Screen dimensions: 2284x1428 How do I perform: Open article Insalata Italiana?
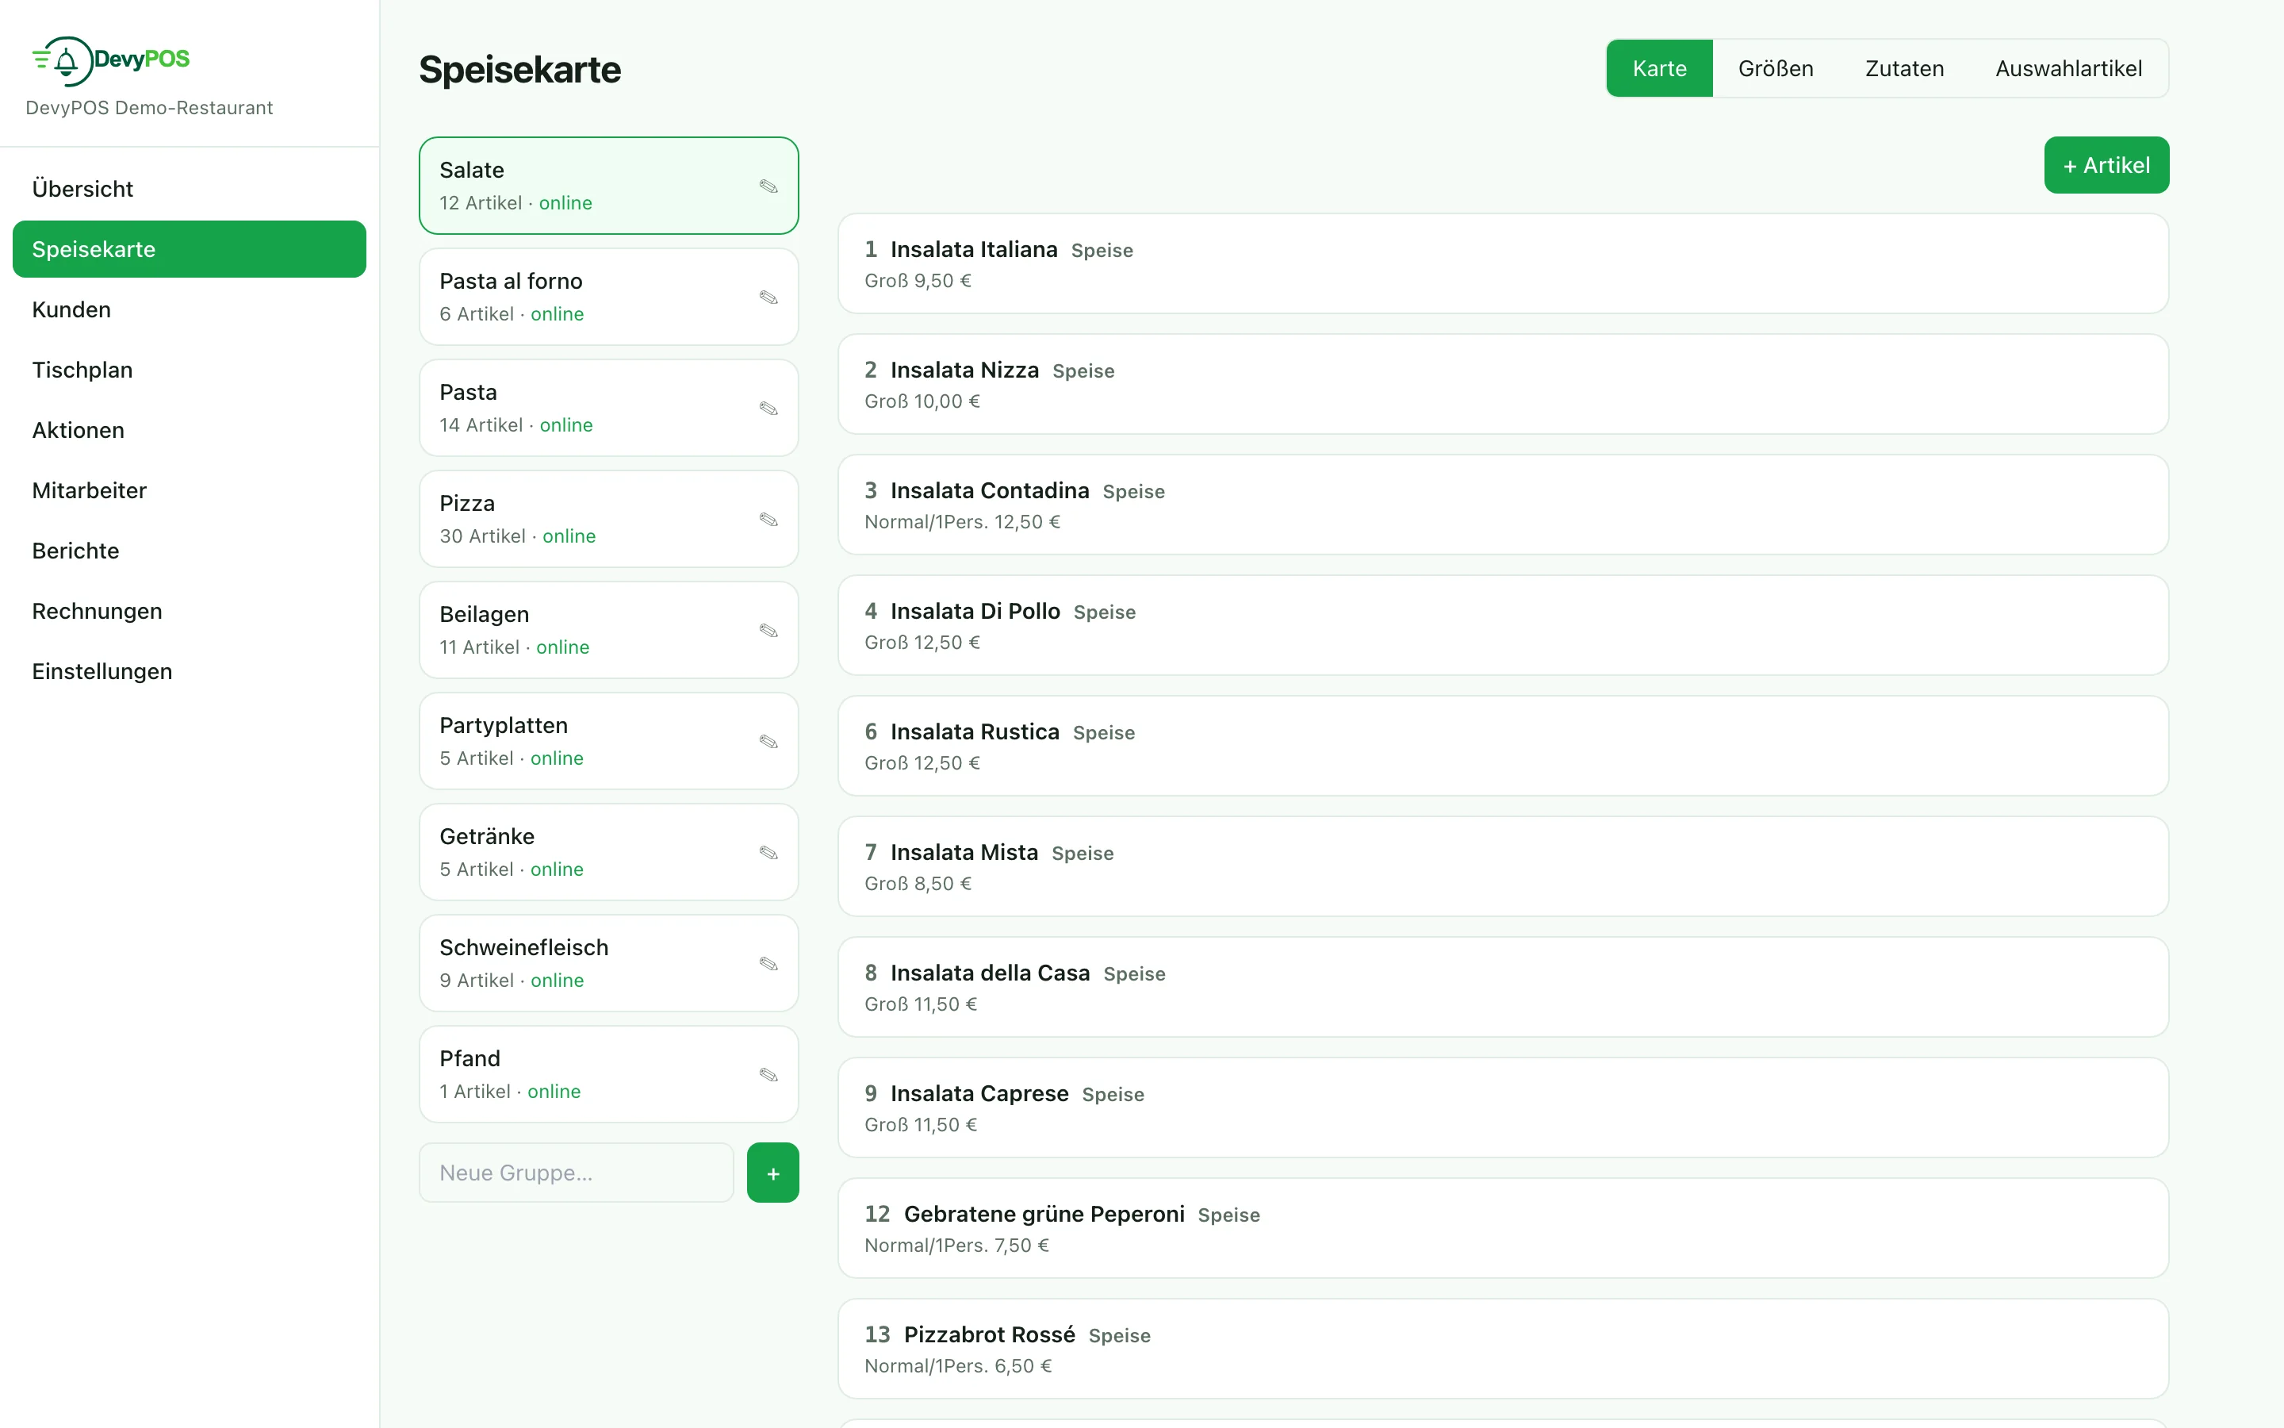pos(1504,263)
